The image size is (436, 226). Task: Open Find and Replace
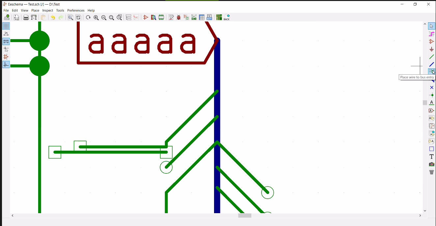pyautogui.click(x=78, y=17)
